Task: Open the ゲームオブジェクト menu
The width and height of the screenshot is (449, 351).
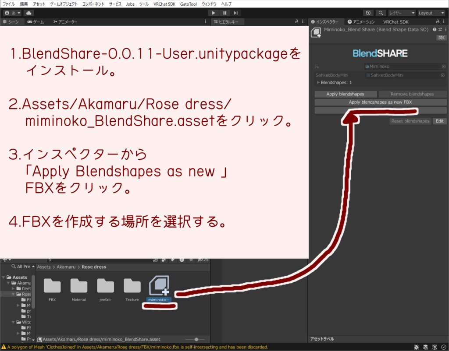Action: tap(64, 4)
